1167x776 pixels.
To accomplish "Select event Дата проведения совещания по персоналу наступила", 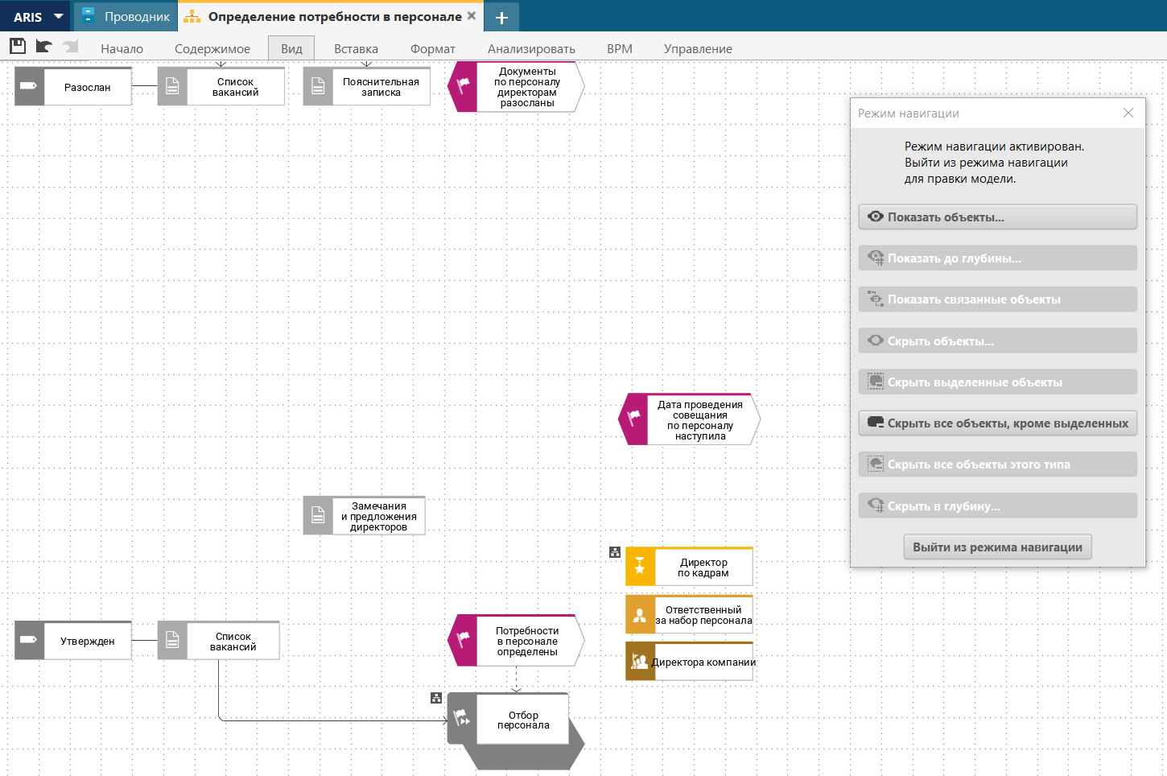I will (689, 419).
